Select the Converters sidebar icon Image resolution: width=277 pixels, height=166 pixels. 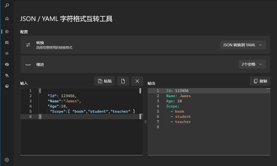tap(7, 32)
